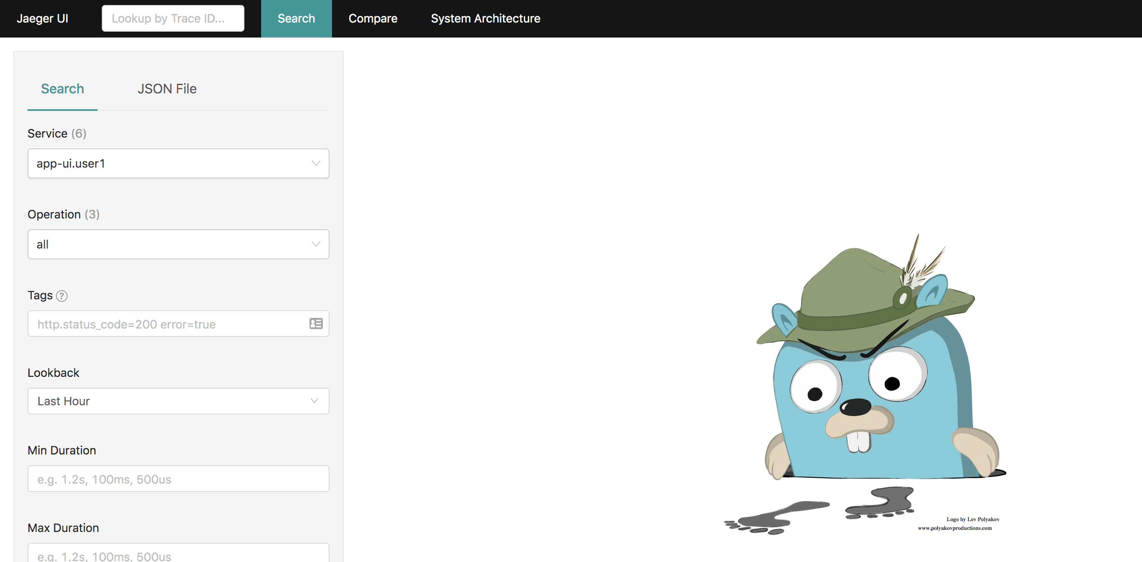Open the tags logfmt editor icon

316,324
